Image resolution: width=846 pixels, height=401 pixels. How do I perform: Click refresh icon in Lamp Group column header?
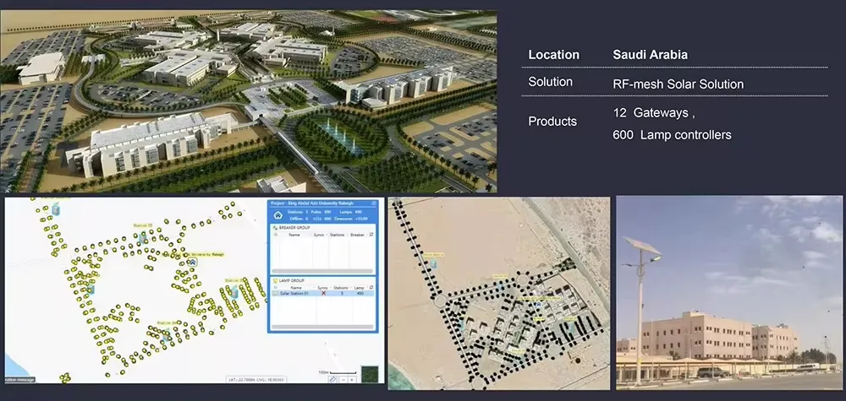tap(372, 287)
